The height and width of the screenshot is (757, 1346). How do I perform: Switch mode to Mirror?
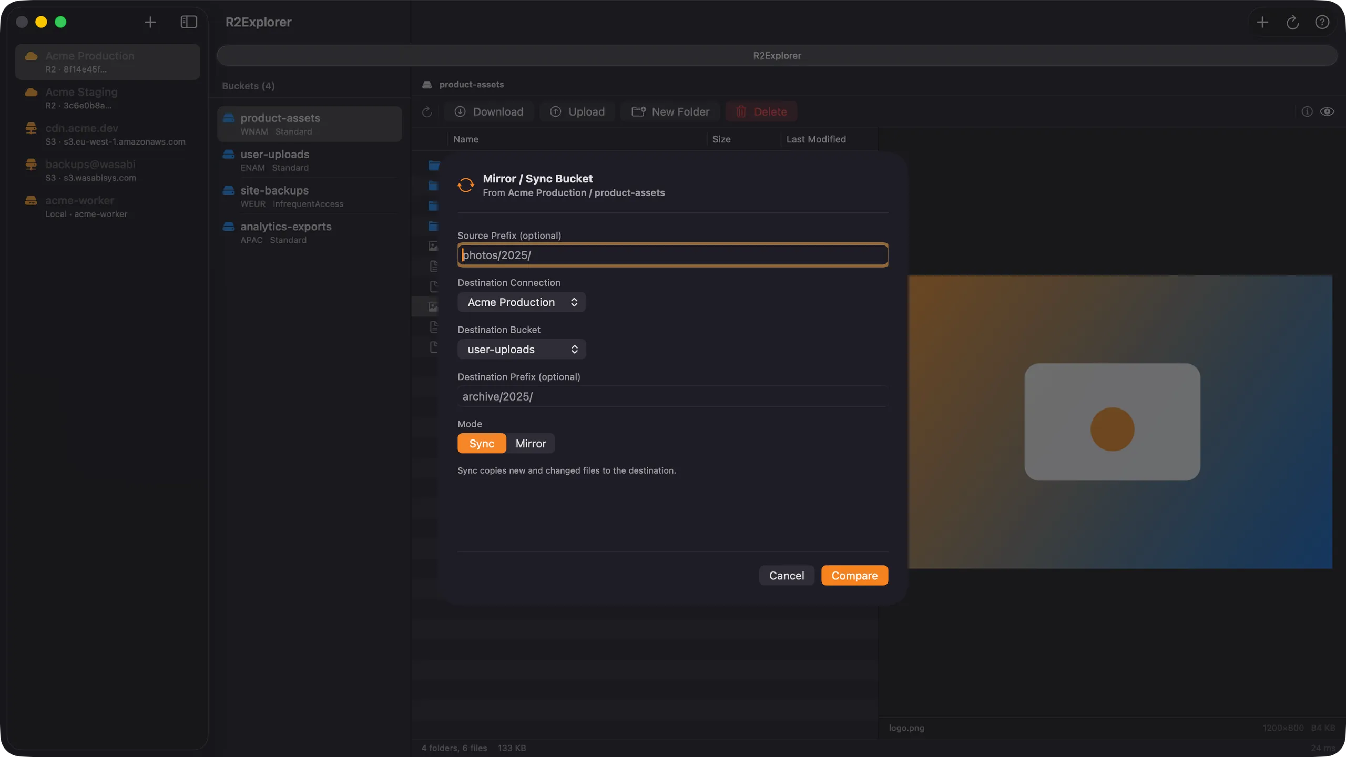point(531,443)
